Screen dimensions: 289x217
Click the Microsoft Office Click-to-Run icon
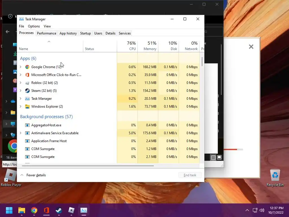(27, 75)
